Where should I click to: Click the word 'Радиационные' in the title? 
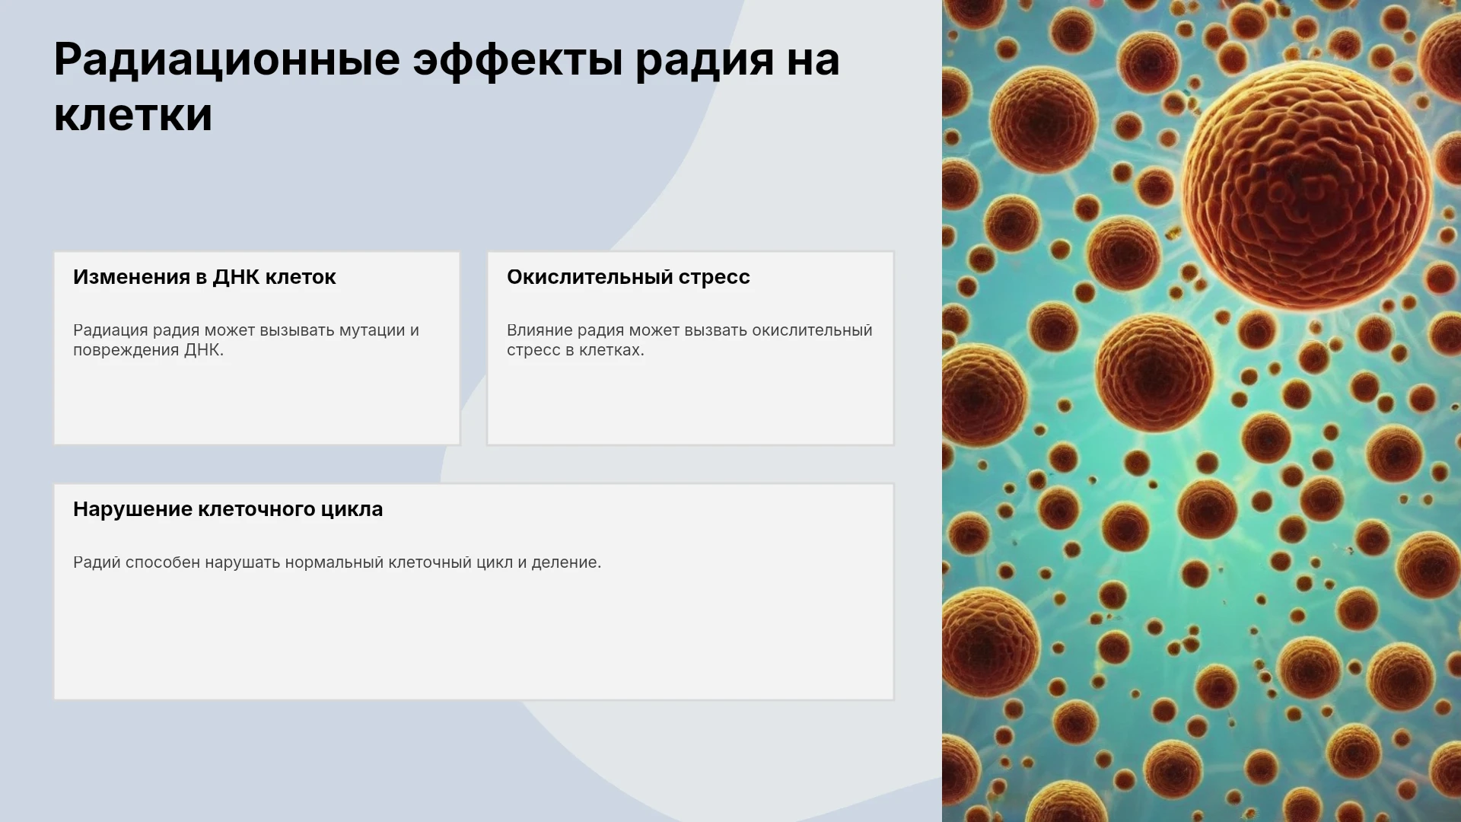point(227,60)
